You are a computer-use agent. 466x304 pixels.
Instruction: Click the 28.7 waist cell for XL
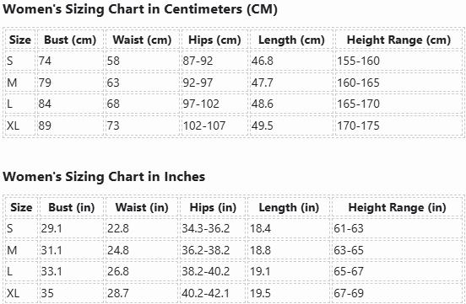142,293
